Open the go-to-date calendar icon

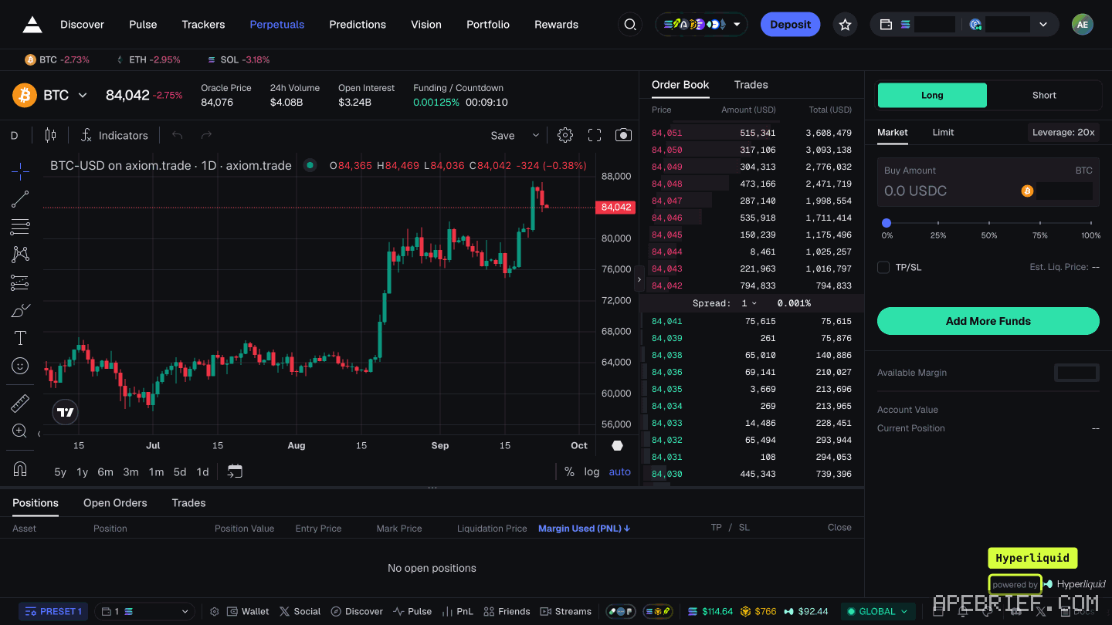click(x=236, y=471)
